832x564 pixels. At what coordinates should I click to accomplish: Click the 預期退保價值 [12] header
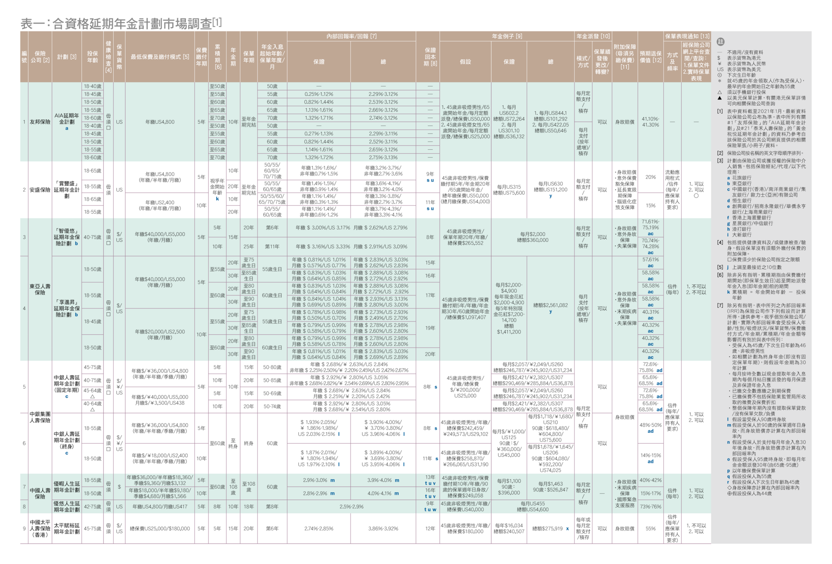click(650, 57)
